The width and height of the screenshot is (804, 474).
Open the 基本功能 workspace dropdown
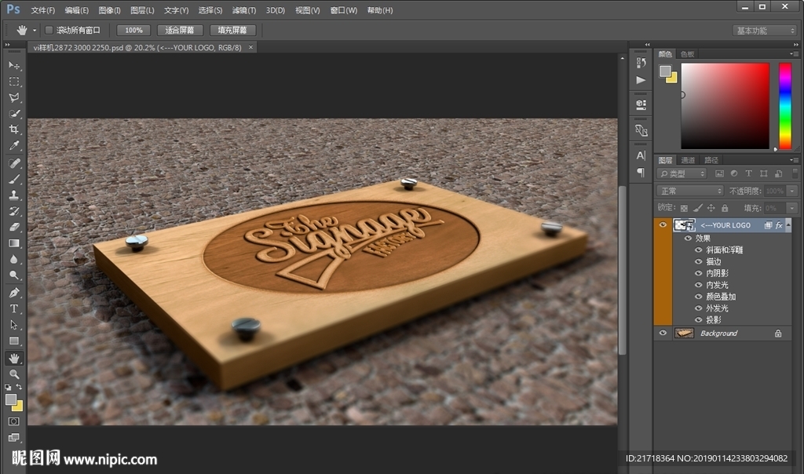click(x=765, y=31)
